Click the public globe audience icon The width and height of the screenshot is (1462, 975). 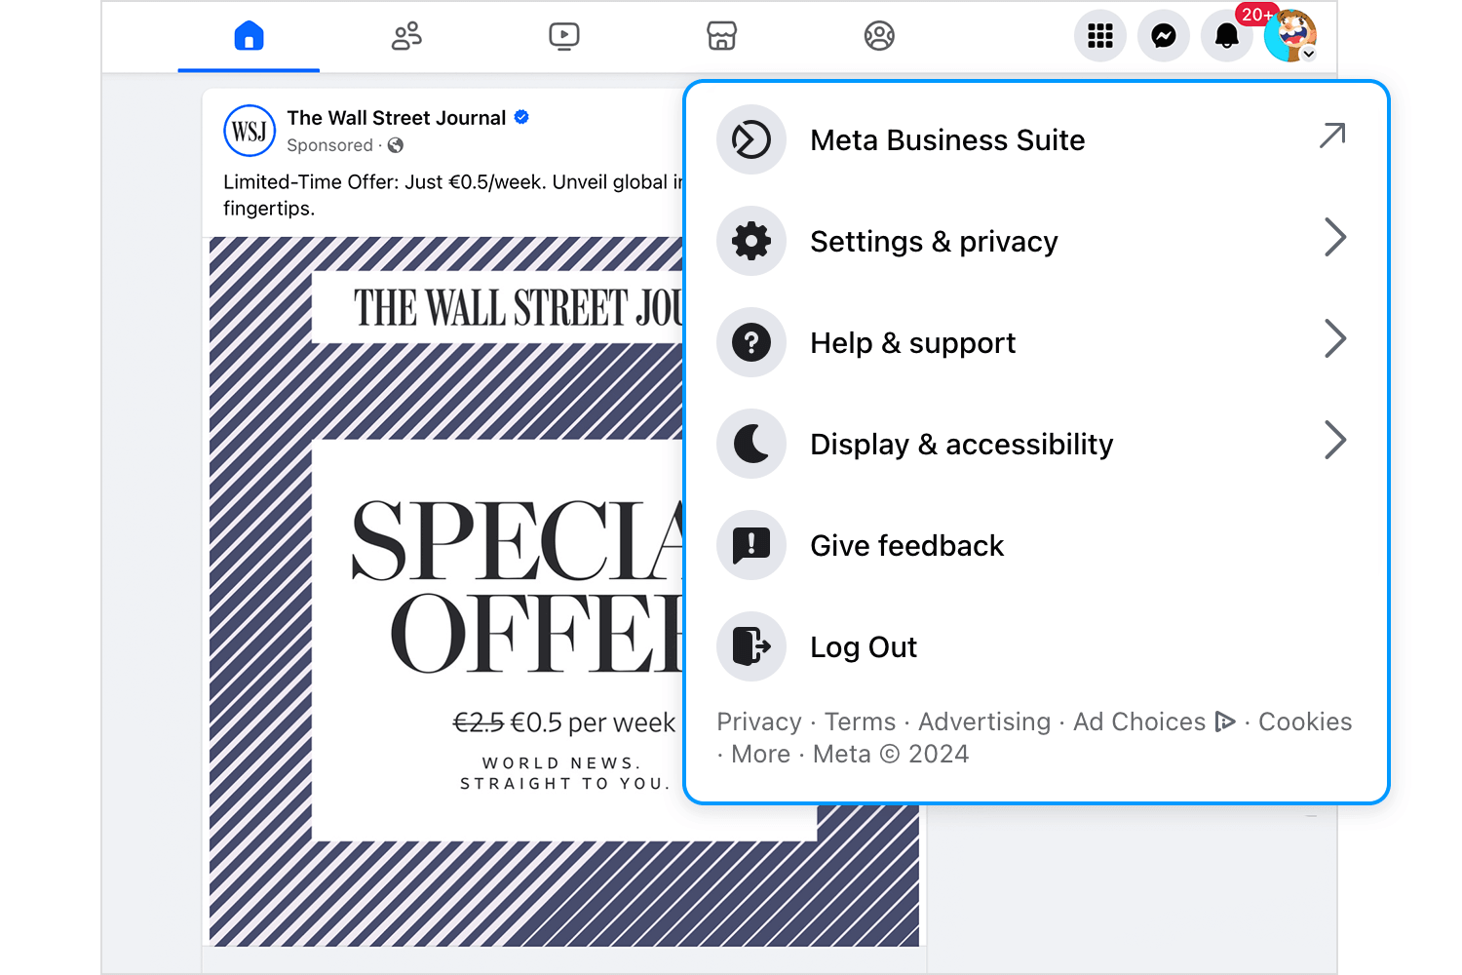pos(396,145)
